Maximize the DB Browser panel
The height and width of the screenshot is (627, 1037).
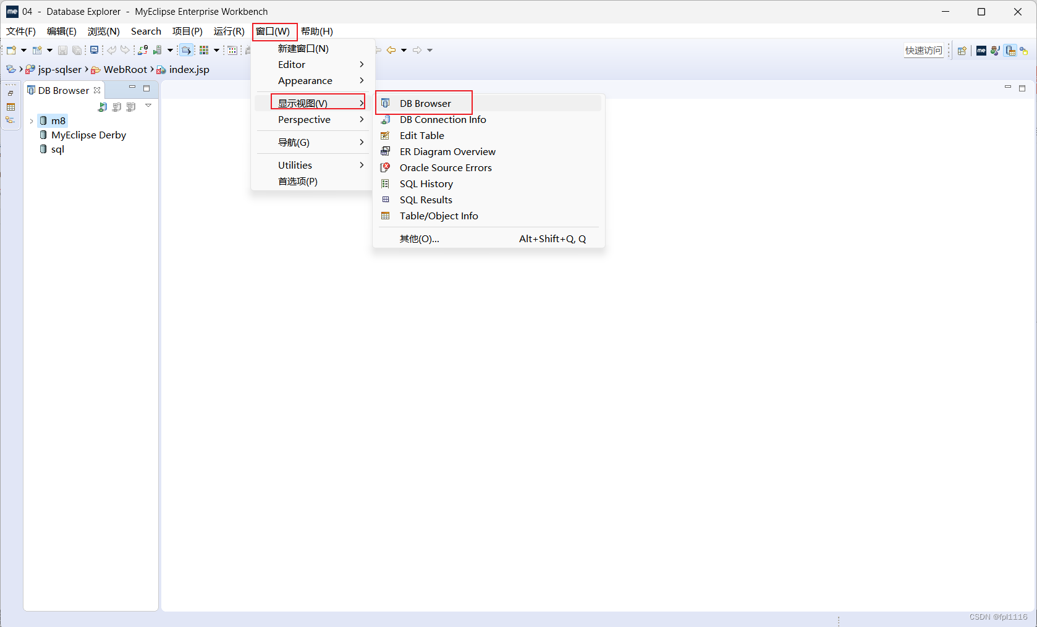point(146,88)
